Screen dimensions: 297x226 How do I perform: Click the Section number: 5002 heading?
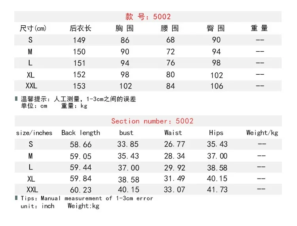[152, 121]
